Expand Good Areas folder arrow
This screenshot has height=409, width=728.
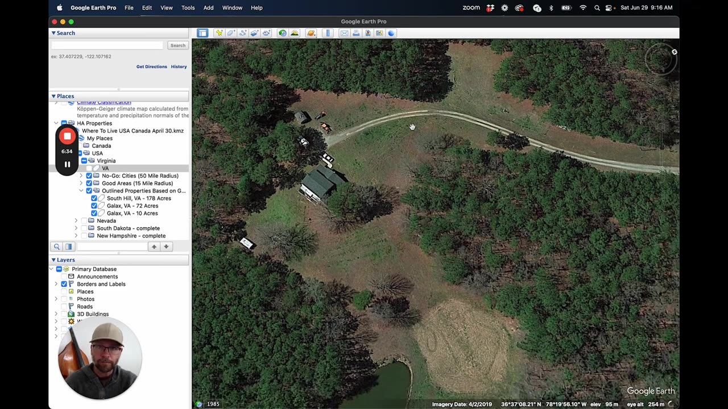point(81,183)
